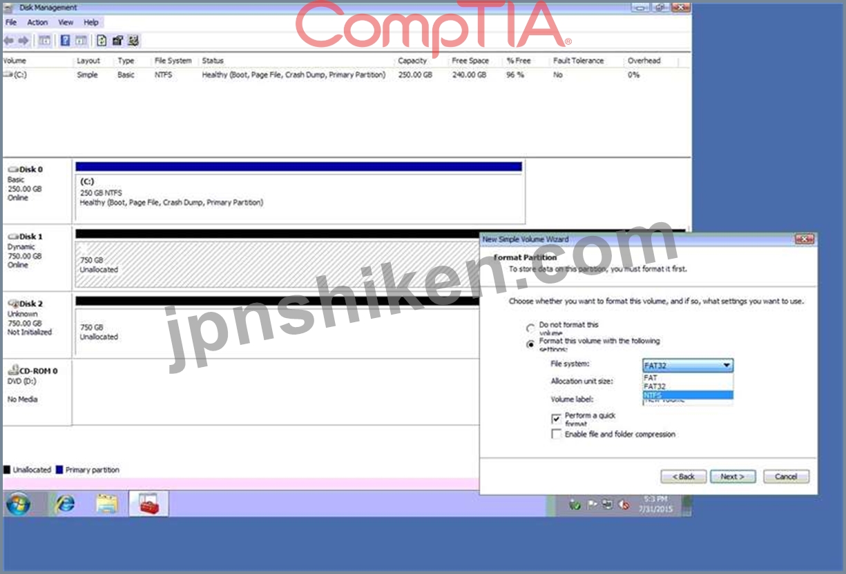Open the Windows Start orb

click(18, 504)
